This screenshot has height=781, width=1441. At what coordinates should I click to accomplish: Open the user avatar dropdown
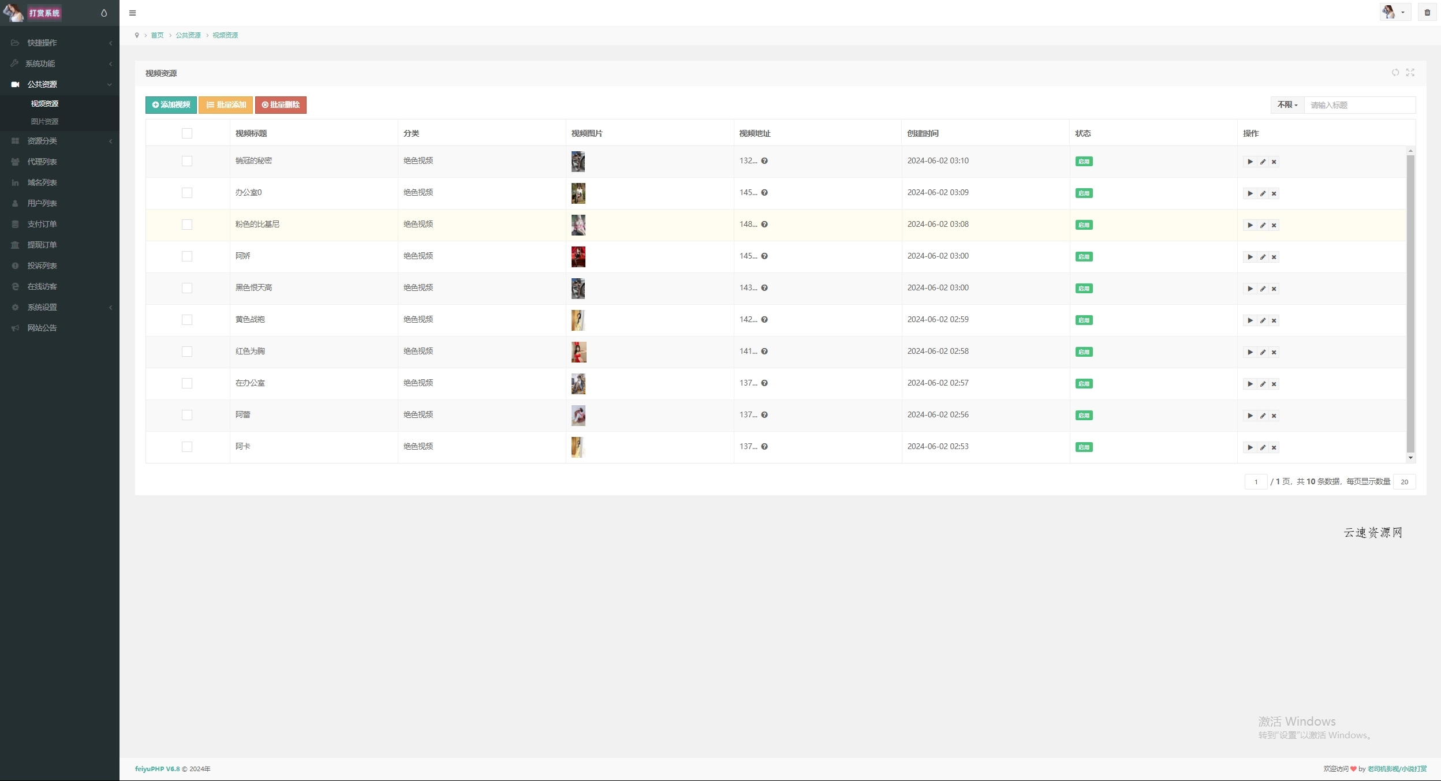tap(1395, 12)
